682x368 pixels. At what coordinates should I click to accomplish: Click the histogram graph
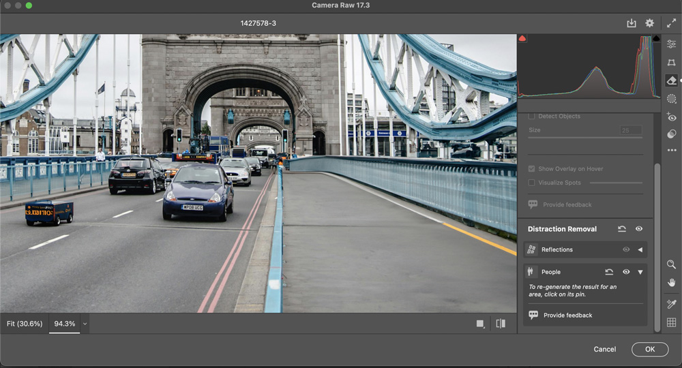pos(589,66)
